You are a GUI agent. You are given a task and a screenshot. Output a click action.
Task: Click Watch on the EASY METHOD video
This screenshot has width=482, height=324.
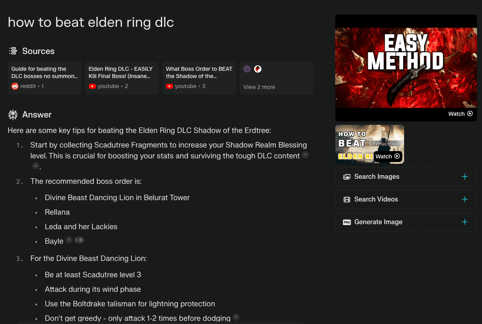tap(460, 113)
